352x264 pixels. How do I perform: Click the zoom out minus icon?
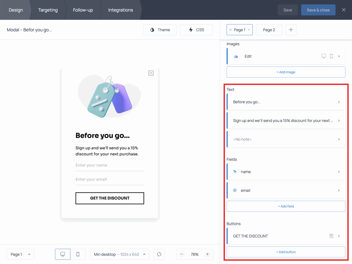point(182,254)
